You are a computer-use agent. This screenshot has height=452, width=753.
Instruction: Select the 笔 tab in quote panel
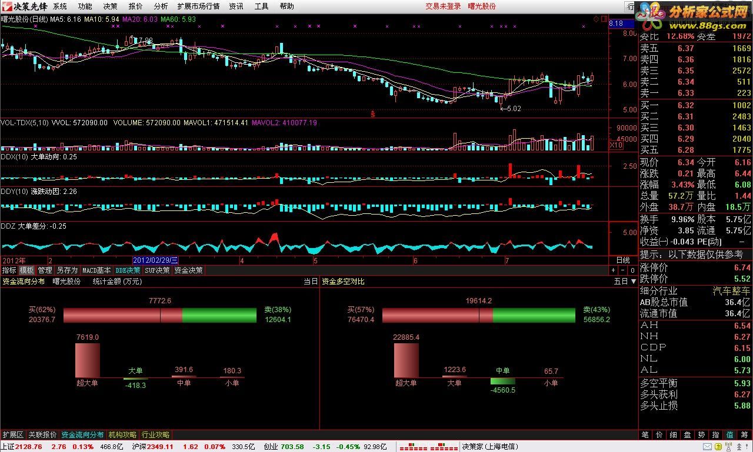click(x=645, y=435)
